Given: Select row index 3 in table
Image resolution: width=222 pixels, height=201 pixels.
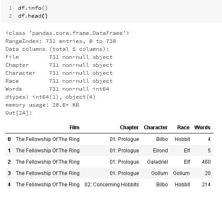Looking at the screenshot, I should [x=9, y=173].
